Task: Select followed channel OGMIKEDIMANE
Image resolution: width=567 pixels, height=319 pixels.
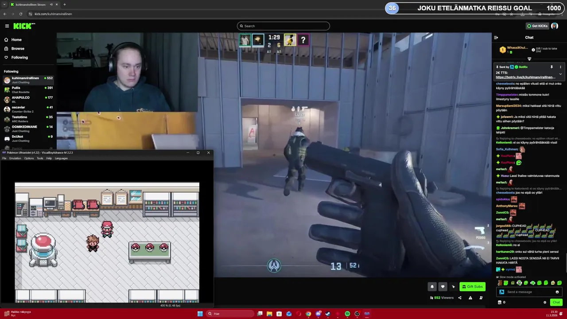Action: click(28, 128)
